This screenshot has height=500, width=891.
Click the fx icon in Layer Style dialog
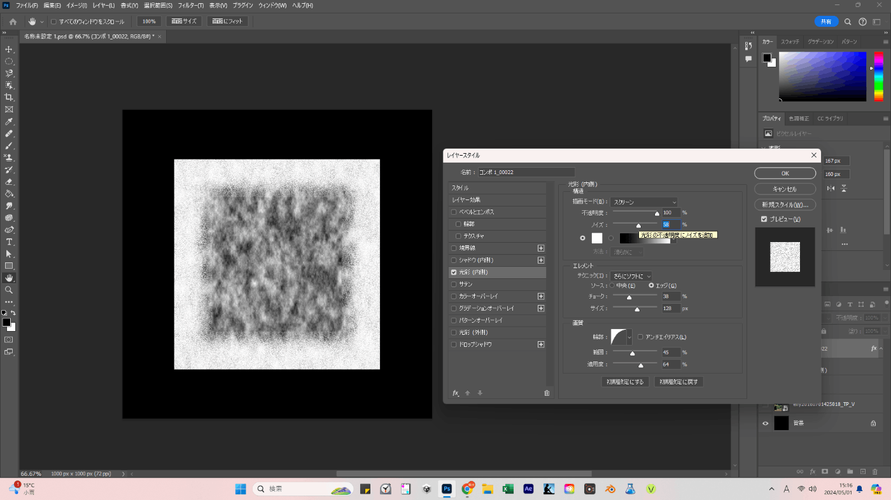(456, 393)
